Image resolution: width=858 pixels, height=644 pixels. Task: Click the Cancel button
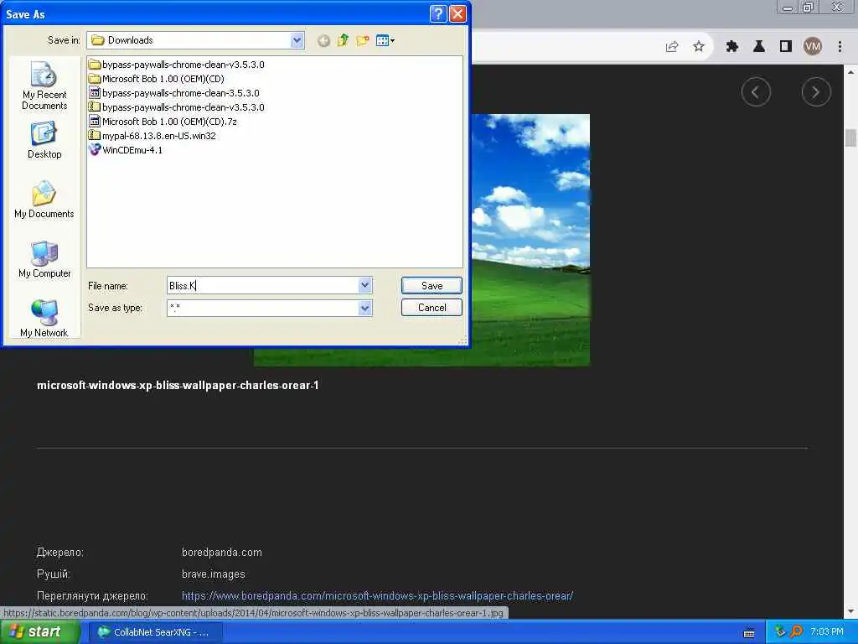(x=432, y=308)
